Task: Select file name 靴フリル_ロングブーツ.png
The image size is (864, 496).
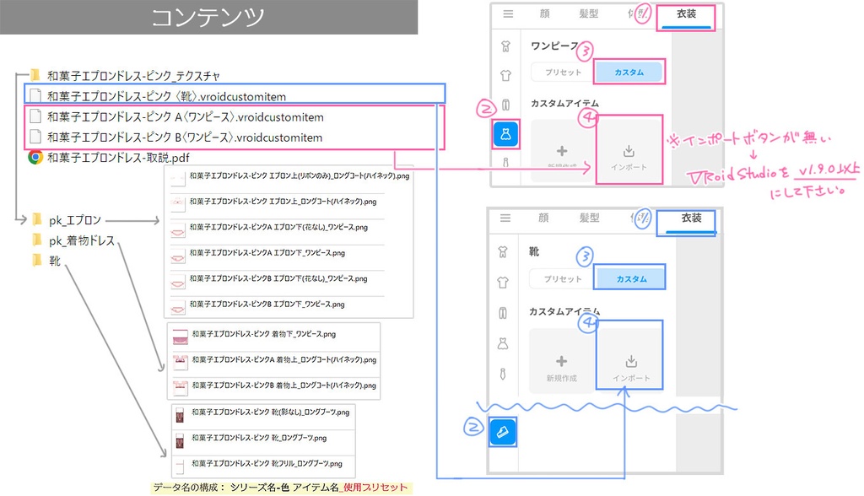Action: [267, 463]
